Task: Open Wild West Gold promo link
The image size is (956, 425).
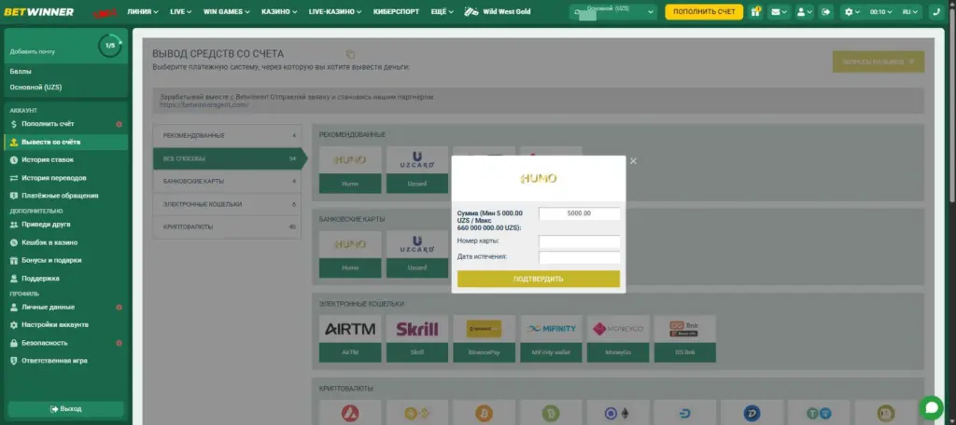Action: [x=498, y=11]
